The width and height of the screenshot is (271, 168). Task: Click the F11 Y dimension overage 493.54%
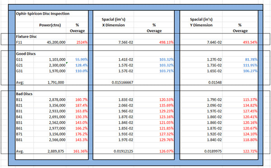pyautogui.click(x=250, y=42)
